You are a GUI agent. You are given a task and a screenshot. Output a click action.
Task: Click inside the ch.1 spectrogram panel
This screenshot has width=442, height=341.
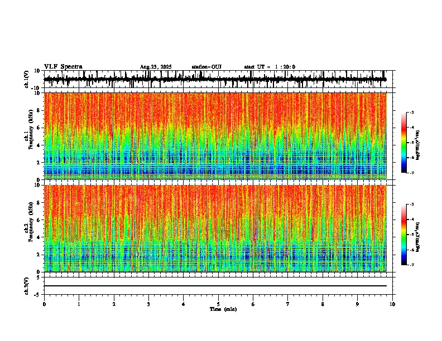point(215,136)
